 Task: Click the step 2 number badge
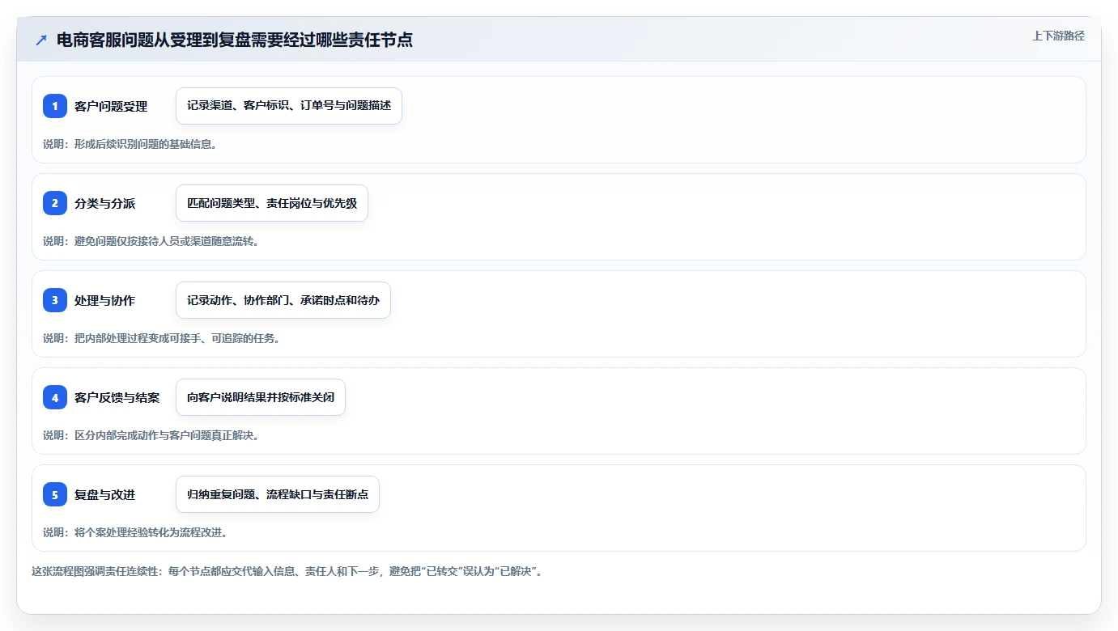(x=55, y=203)
